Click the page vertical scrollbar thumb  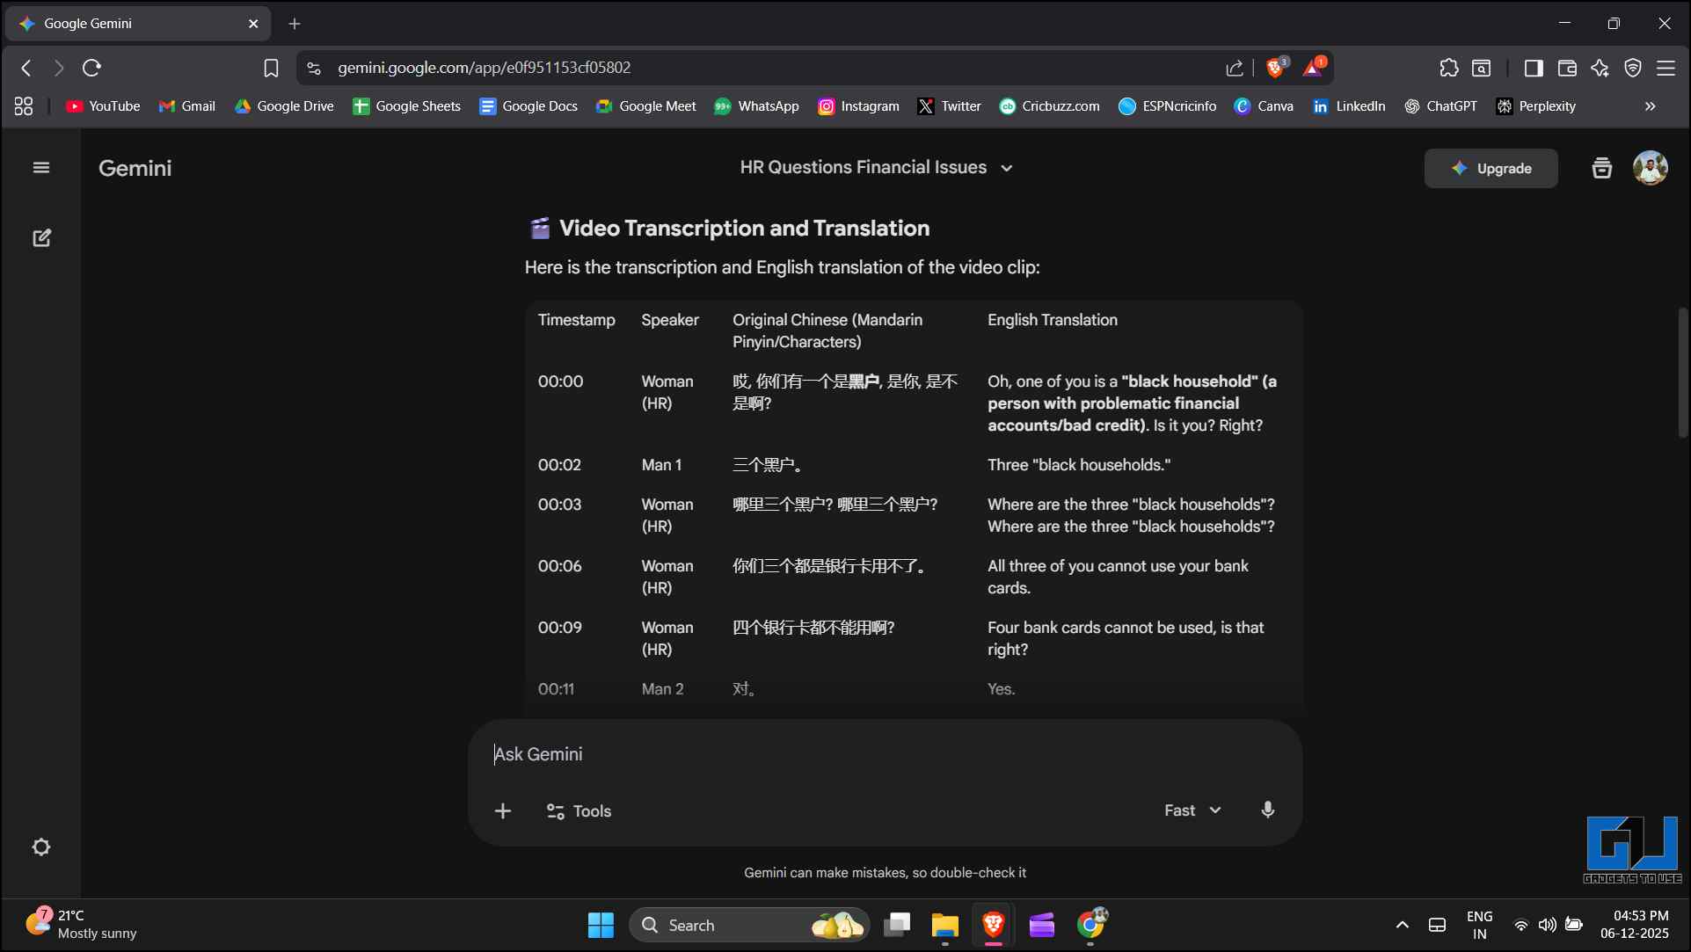point(1682,372)
